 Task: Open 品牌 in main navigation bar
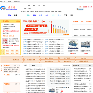(34, 15)
